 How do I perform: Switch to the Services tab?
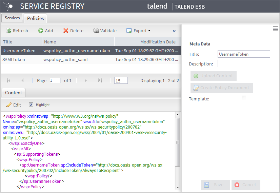tap(12, 18)
